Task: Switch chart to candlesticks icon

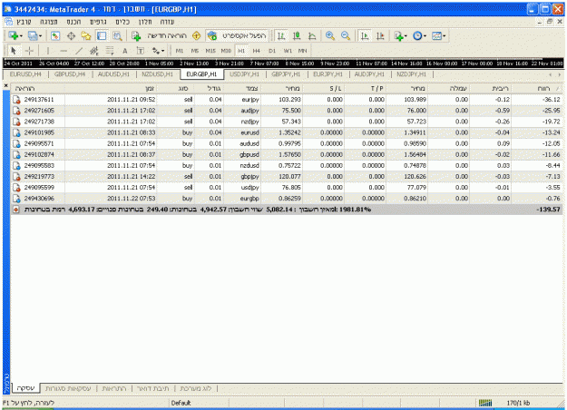Action: (297, 35)
